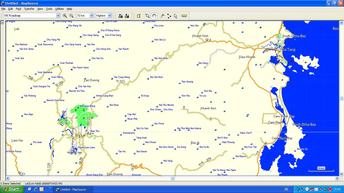Click the Dien Khanh label on map
Viewport: 344px width, 193px height.
tap(247, 57)
